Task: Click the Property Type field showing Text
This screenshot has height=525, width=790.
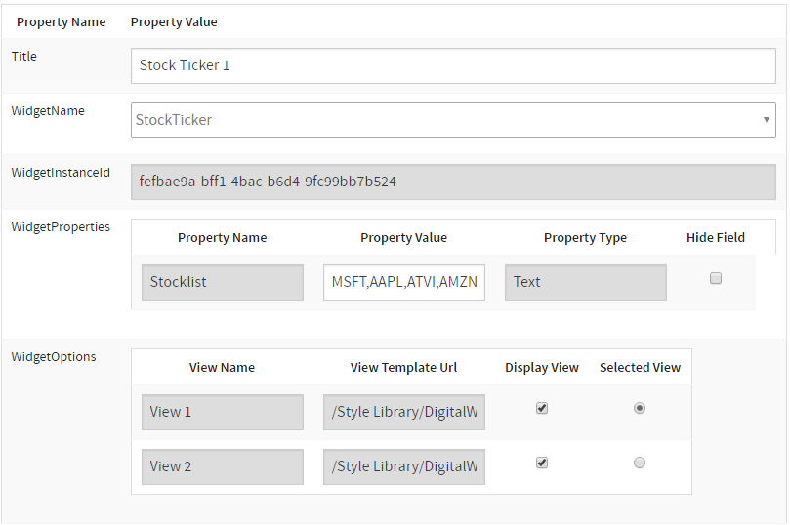Action: (x=585, y=282)
